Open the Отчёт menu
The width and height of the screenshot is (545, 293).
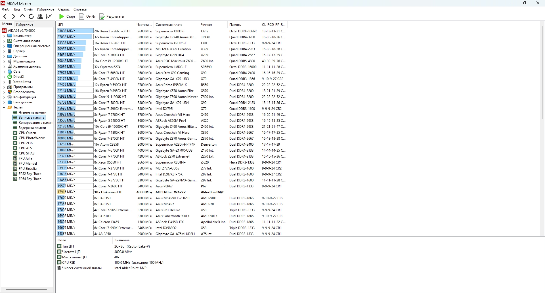pos(28,9)
